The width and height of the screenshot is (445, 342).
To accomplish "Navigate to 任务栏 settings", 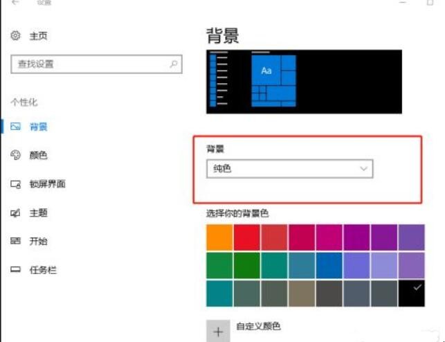I will (43, 269).
